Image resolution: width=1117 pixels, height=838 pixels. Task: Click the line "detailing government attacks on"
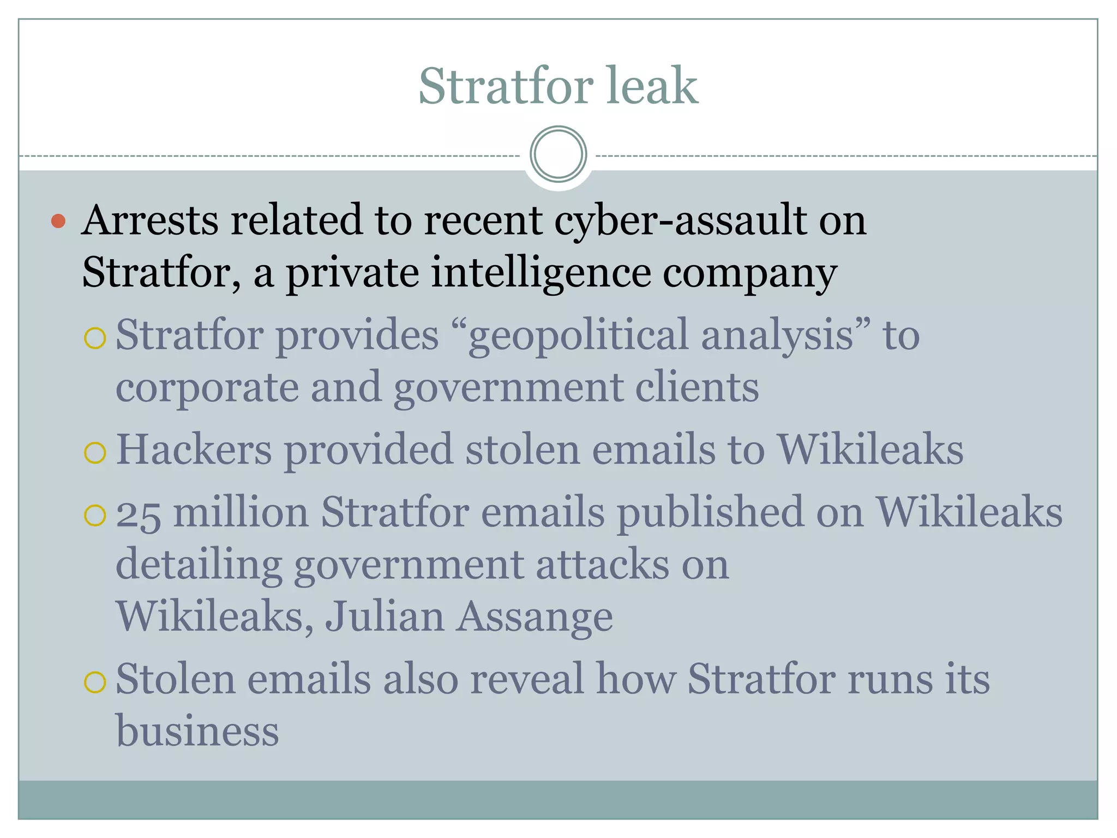(422, 565)
